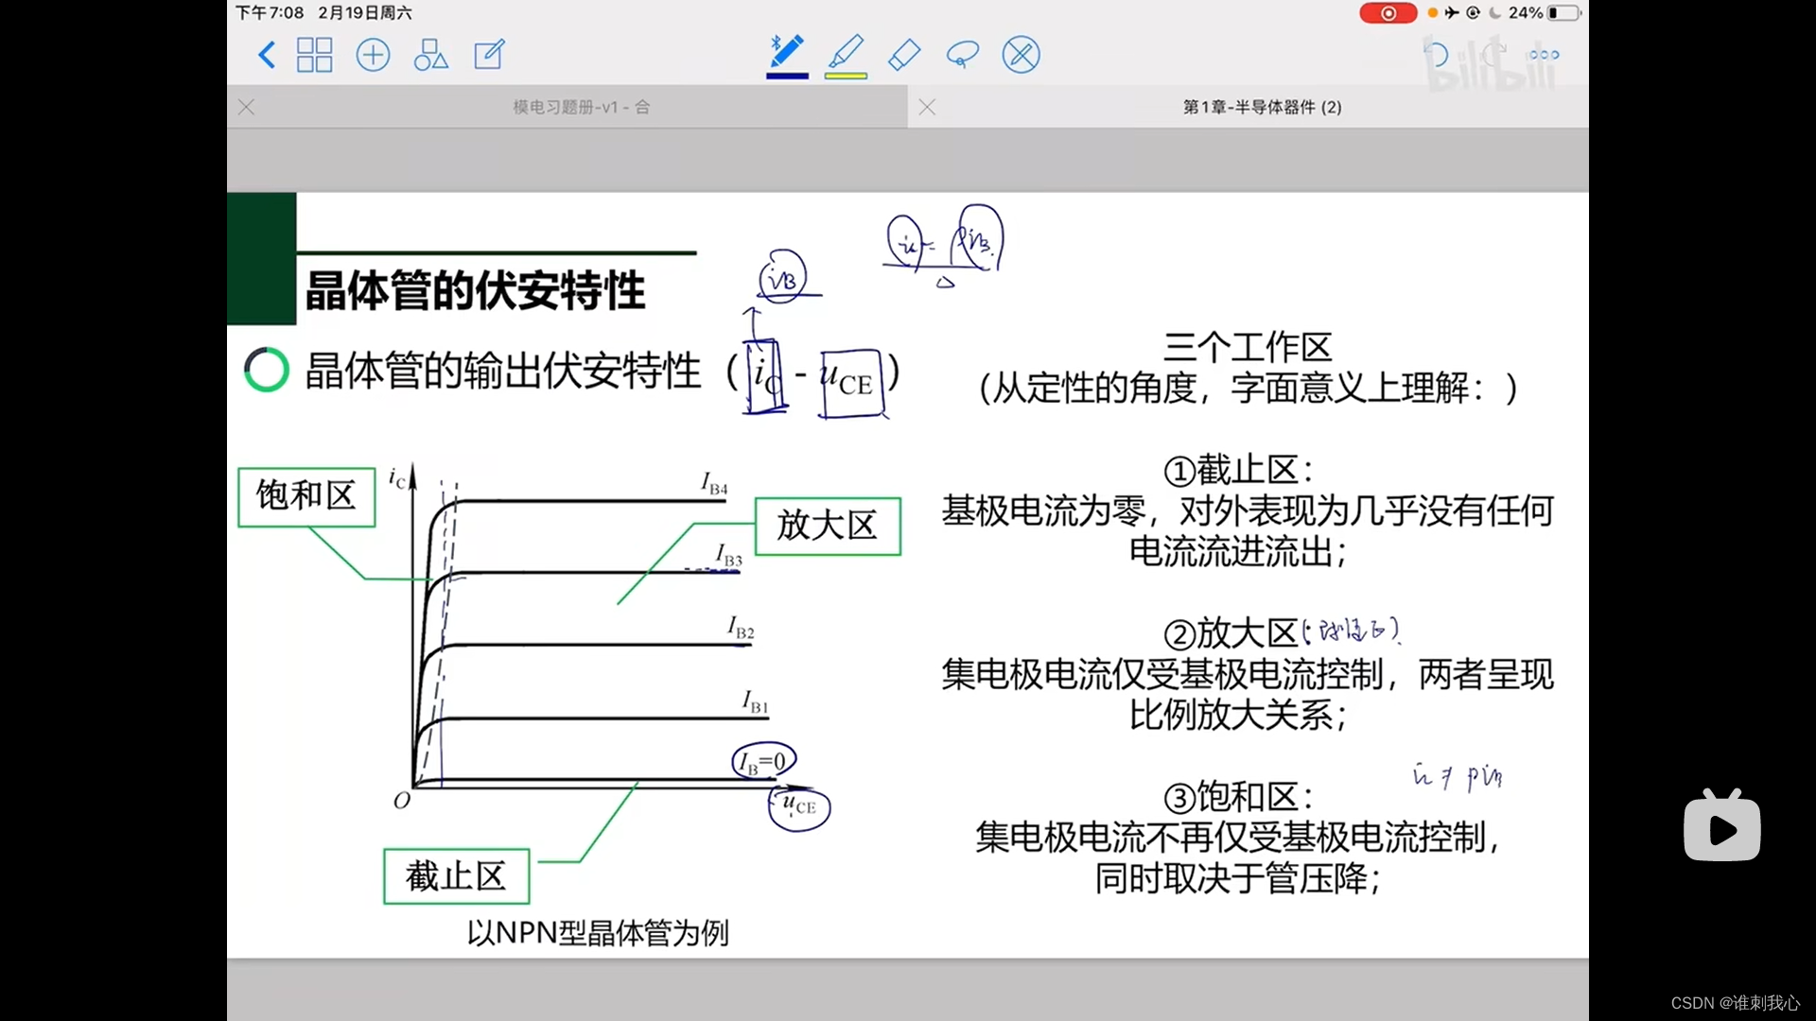The height and width of the screenshot is (1021, 1816).
Task: Close the 第1章-半导体器件 (2) tab
Action: tap(927, 107)
